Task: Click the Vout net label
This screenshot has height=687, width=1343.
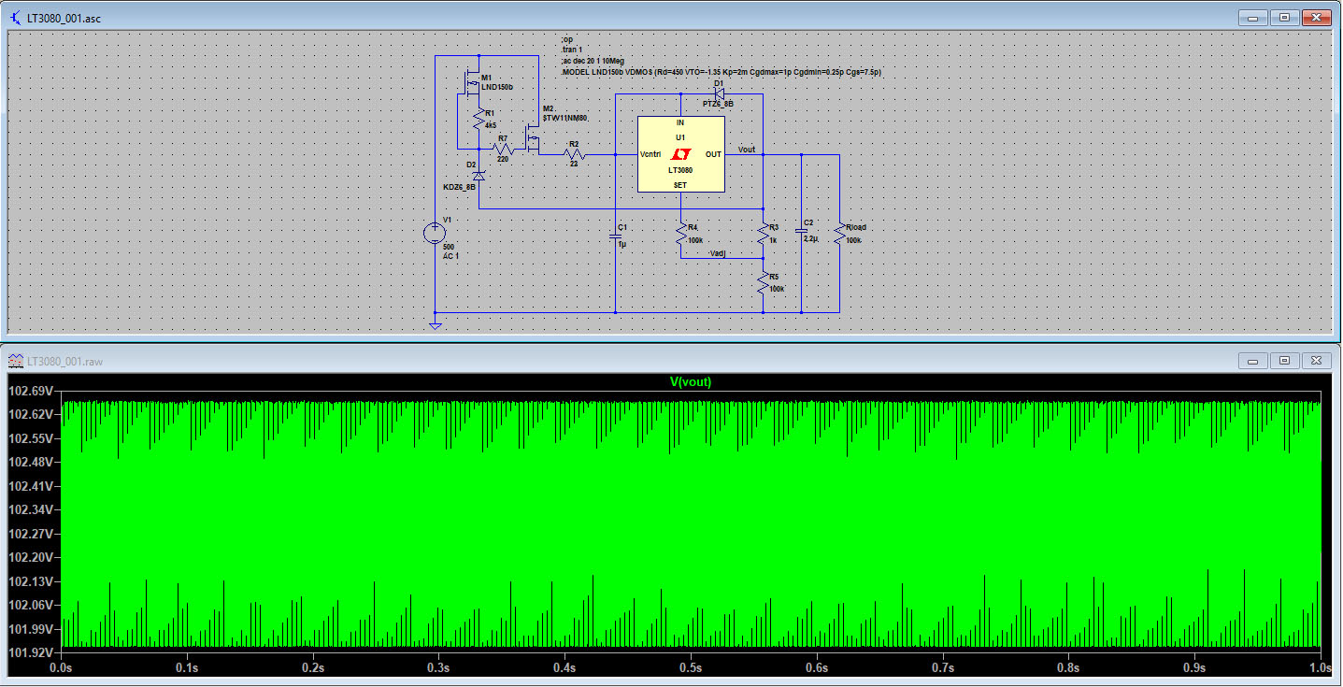Action: (746, 150)
